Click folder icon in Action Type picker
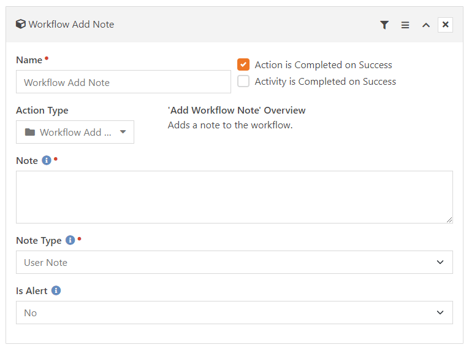The width and height of the screenshot is (469, 350). coord(30,133)
